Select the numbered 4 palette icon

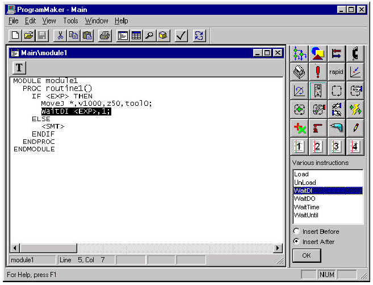[355, 147]
